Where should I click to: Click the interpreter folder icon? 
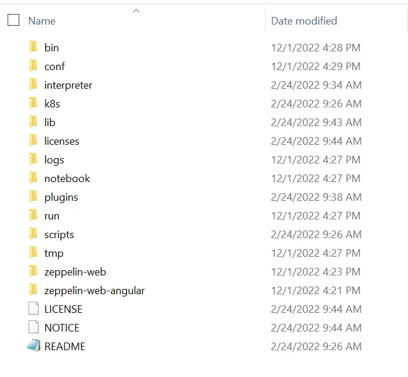34,85
